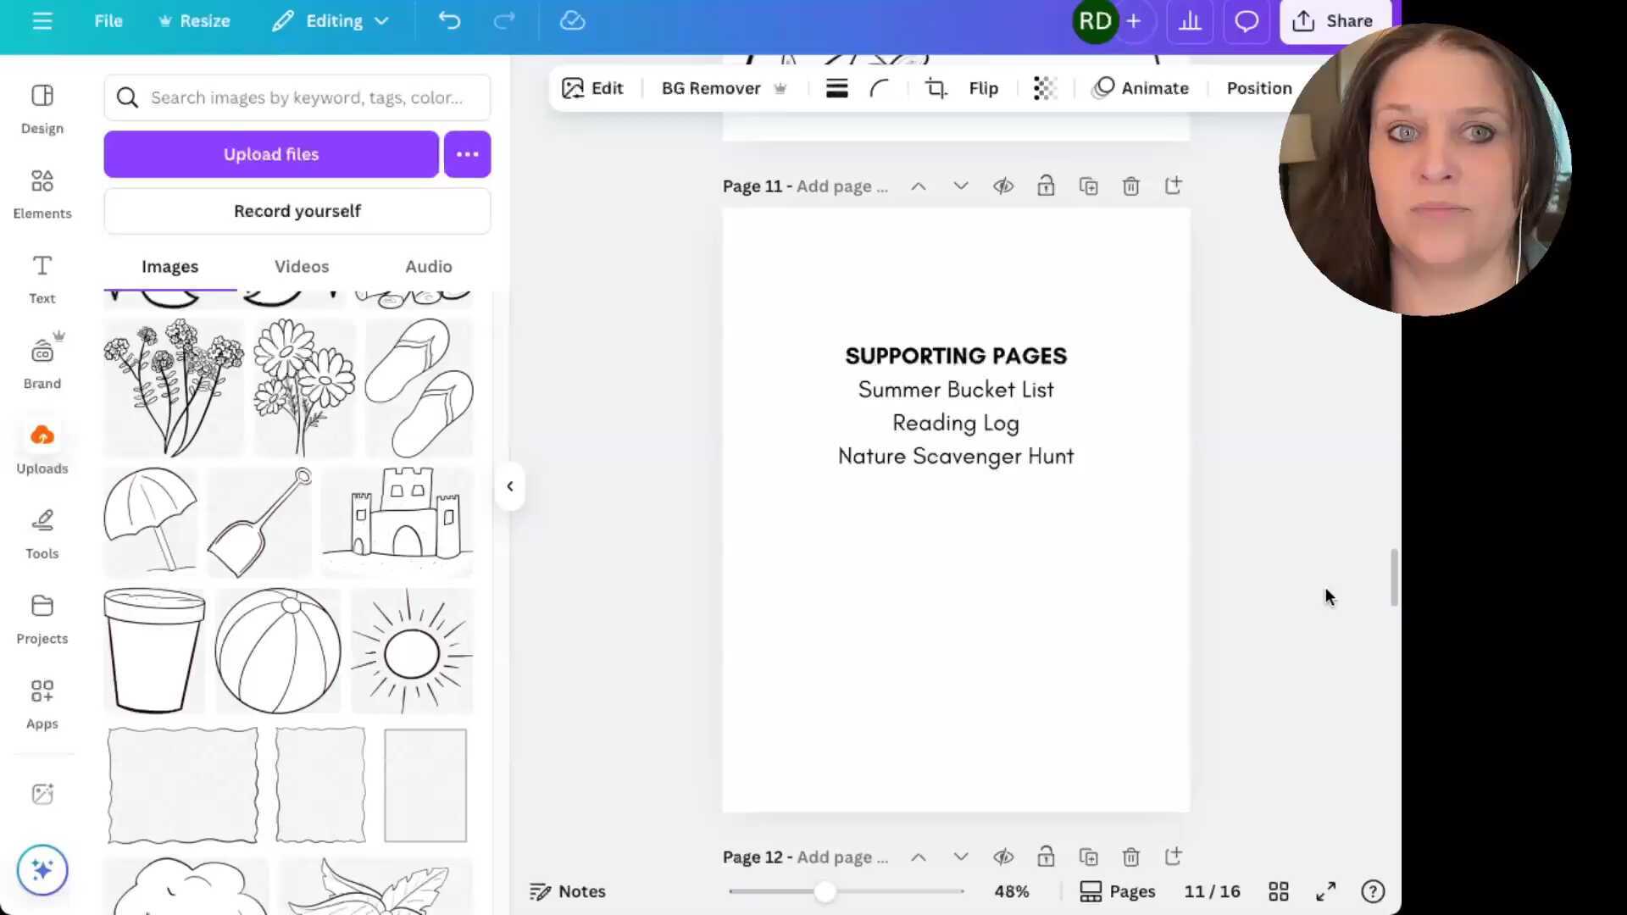Open grid view of pages
The image size is (1627, 915).
pos(1278,891)
